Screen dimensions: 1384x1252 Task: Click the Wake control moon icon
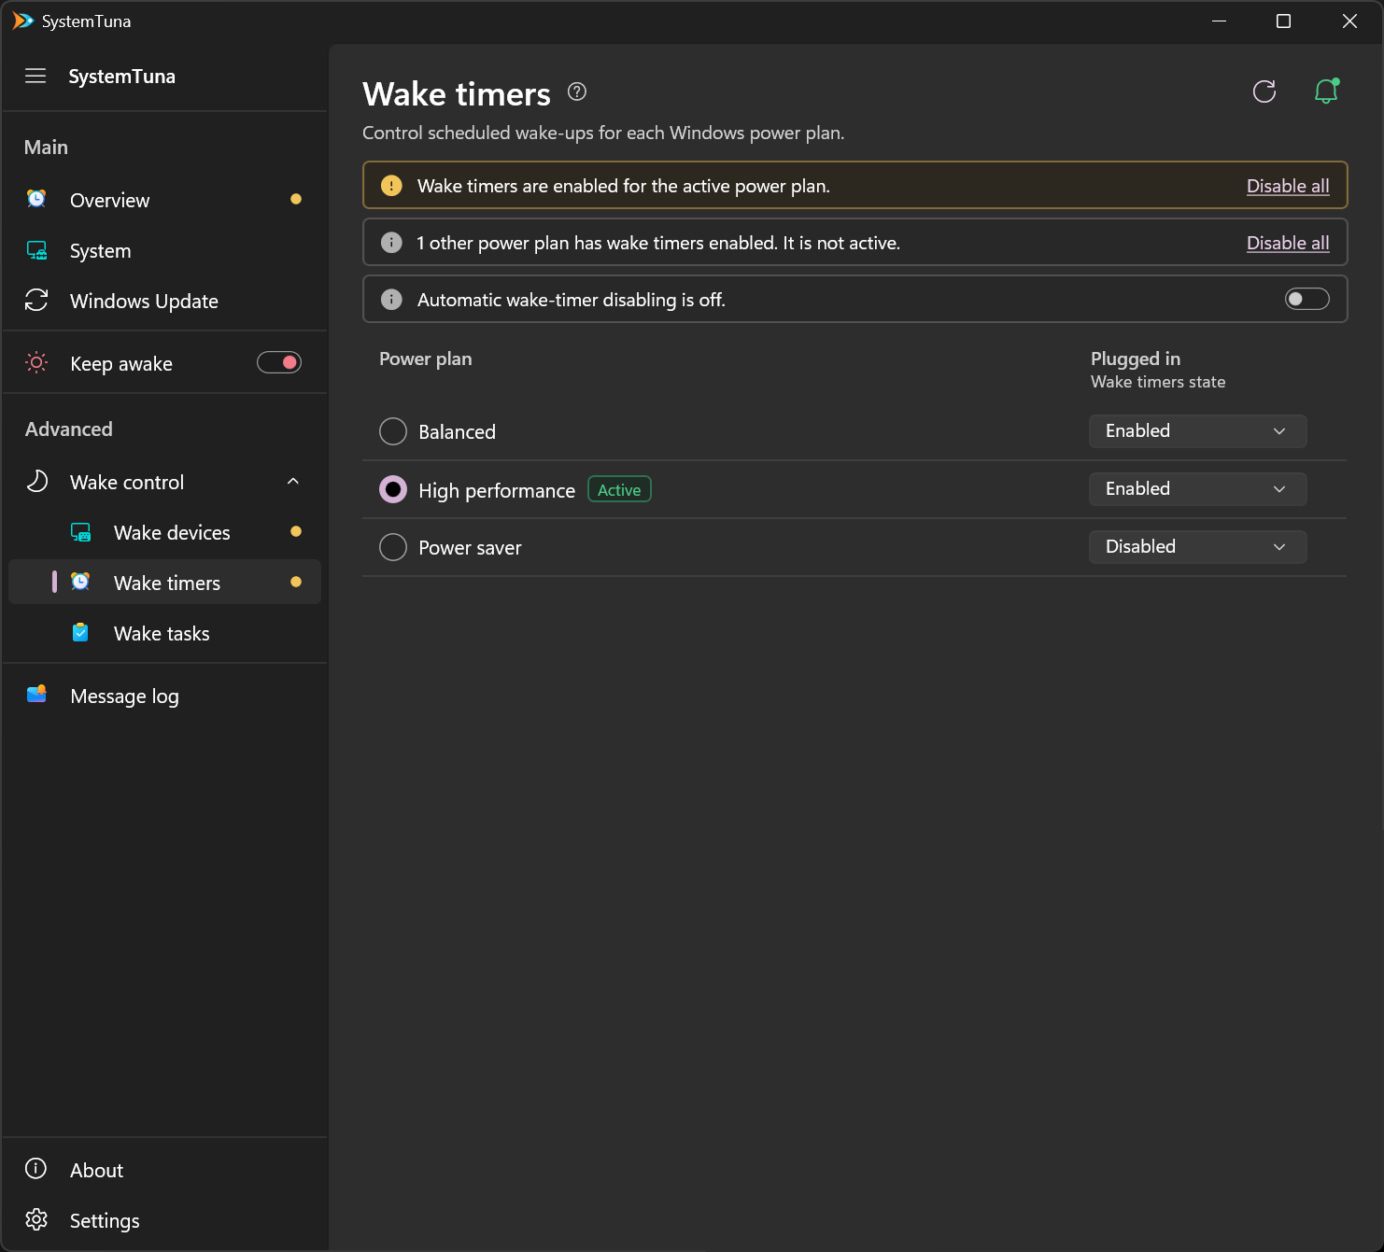[x=36, y=481]
